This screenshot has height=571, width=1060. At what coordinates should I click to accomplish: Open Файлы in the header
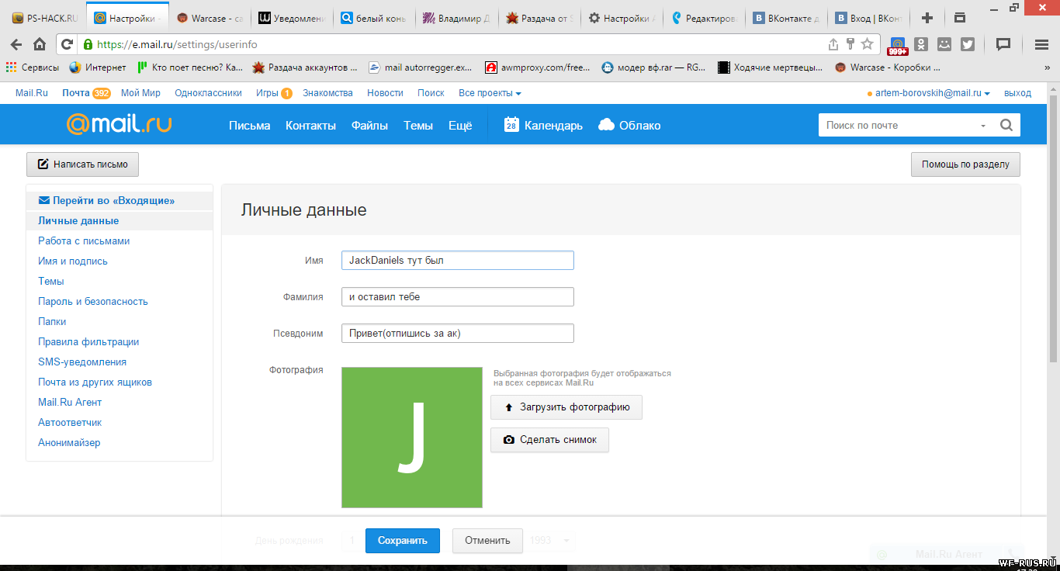pyautogui.click(x=369, y=125)
